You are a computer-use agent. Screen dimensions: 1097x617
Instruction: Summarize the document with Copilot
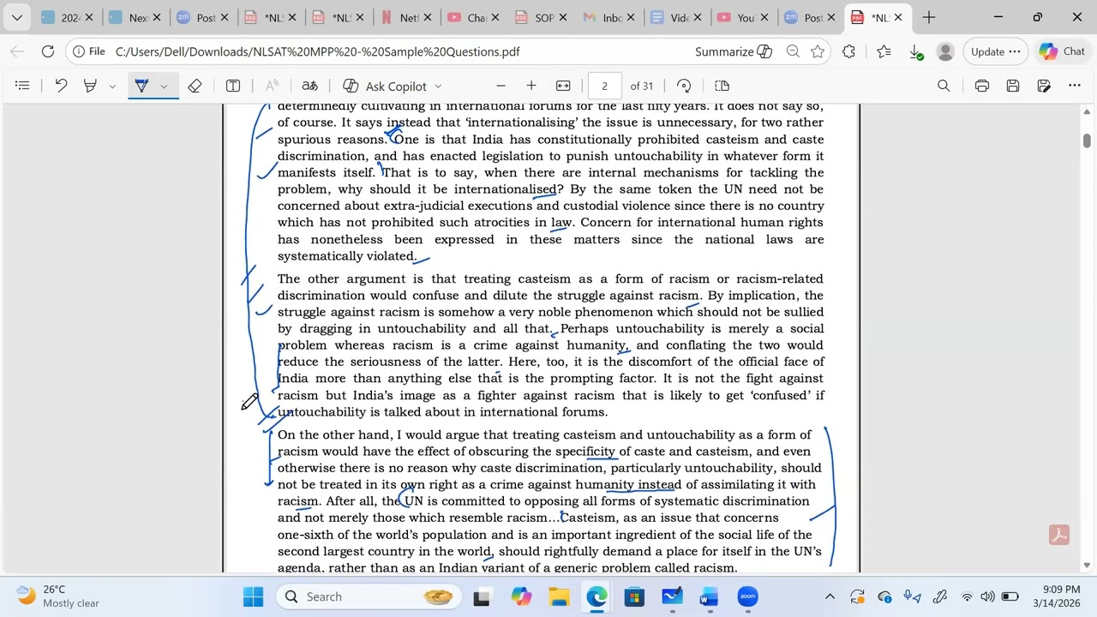[x=734, y=51]
